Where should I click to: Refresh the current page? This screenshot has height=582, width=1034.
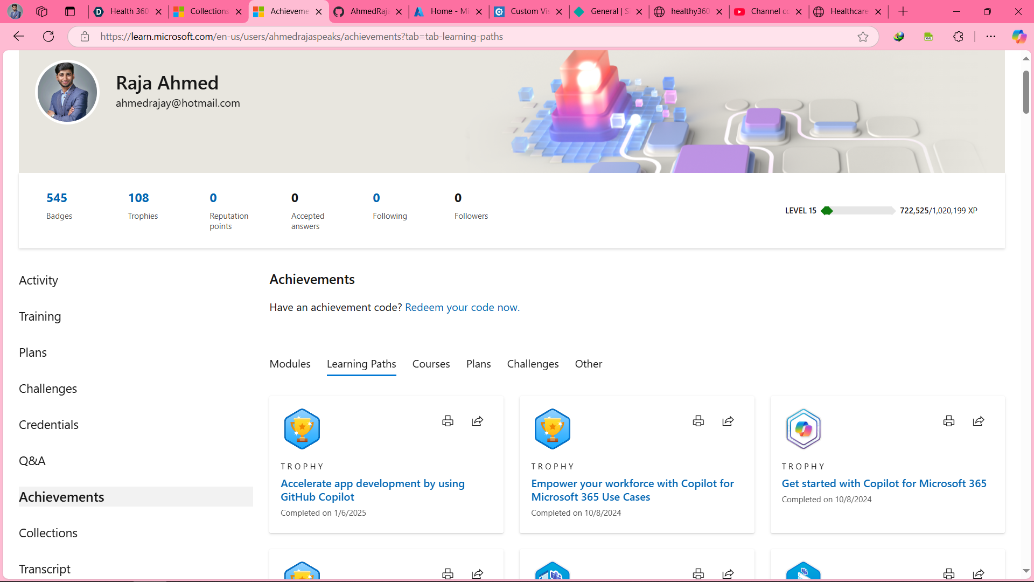(x=48, y=37)
